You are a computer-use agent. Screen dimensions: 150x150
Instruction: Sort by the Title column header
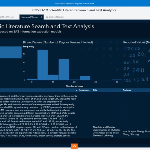click(x=95, y=90)
